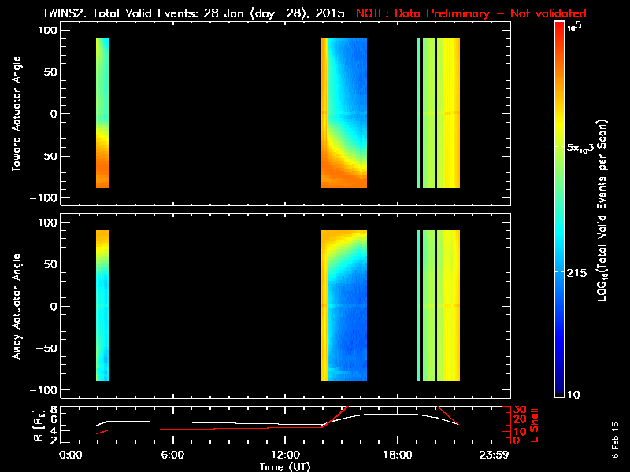This screenshot has width=630, height=472.
Task: Select the 18:00 tick on the time axis
Action: [396, 455]
